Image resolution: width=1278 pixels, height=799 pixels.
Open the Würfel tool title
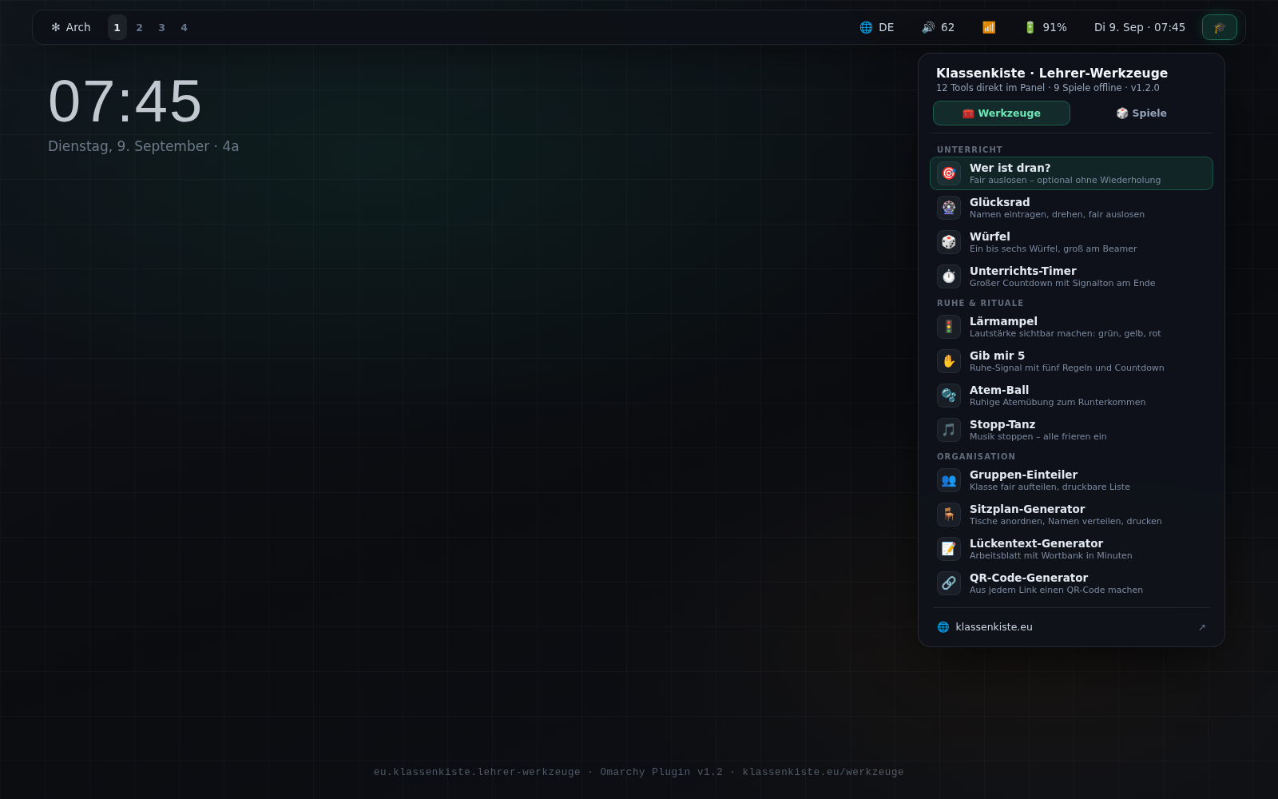990,237
